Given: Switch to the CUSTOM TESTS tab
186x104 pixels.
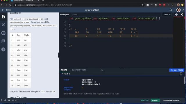Looking at the screenshot, I should (79, 70).
